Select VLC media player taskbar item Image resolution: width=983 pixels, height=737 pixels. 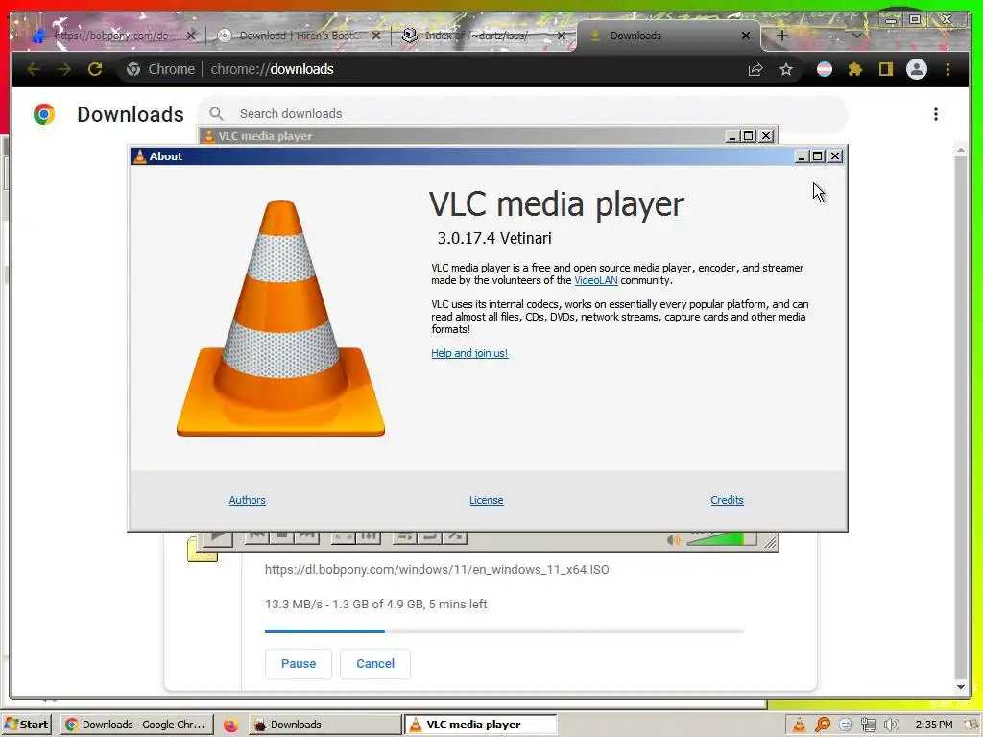point(480,724)
